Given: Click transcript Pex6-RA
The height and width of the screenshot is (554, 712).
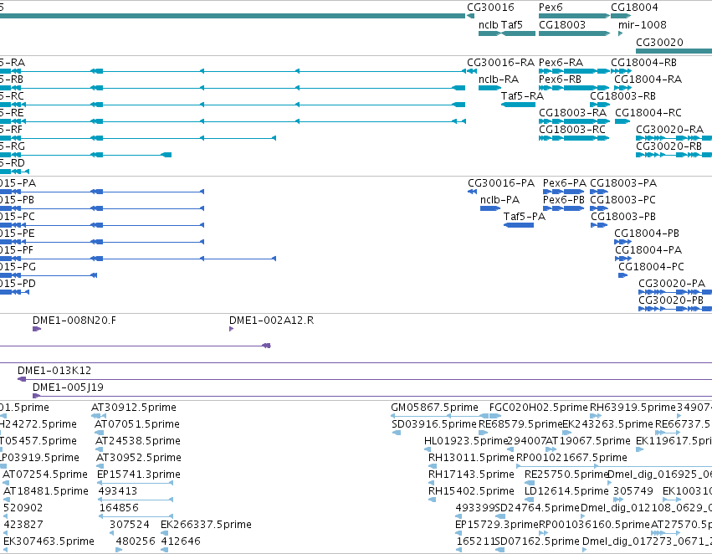Looking at the screenshot, I should click(x=561, y=63).
